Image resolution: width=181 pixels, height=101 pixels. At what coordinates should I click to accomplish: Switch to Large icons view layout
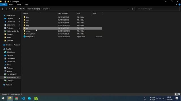click(x=179, y=94)
